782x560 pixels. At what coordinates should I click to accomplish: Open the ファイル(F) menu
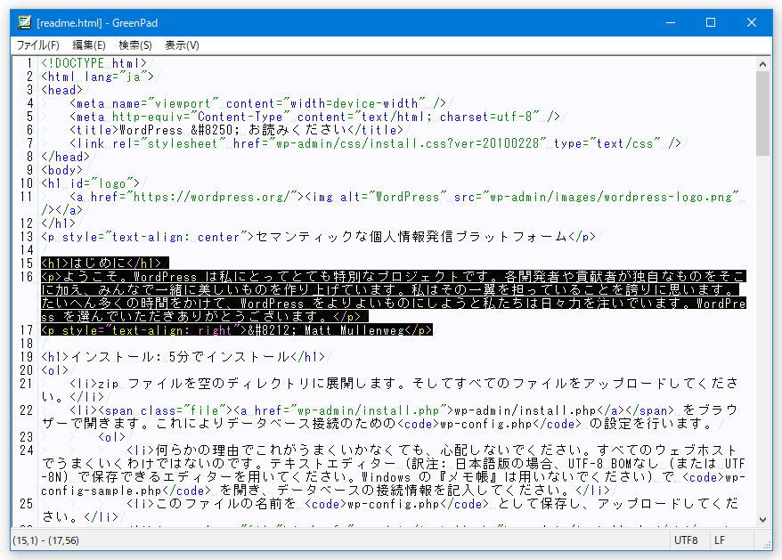pos(38,45)
